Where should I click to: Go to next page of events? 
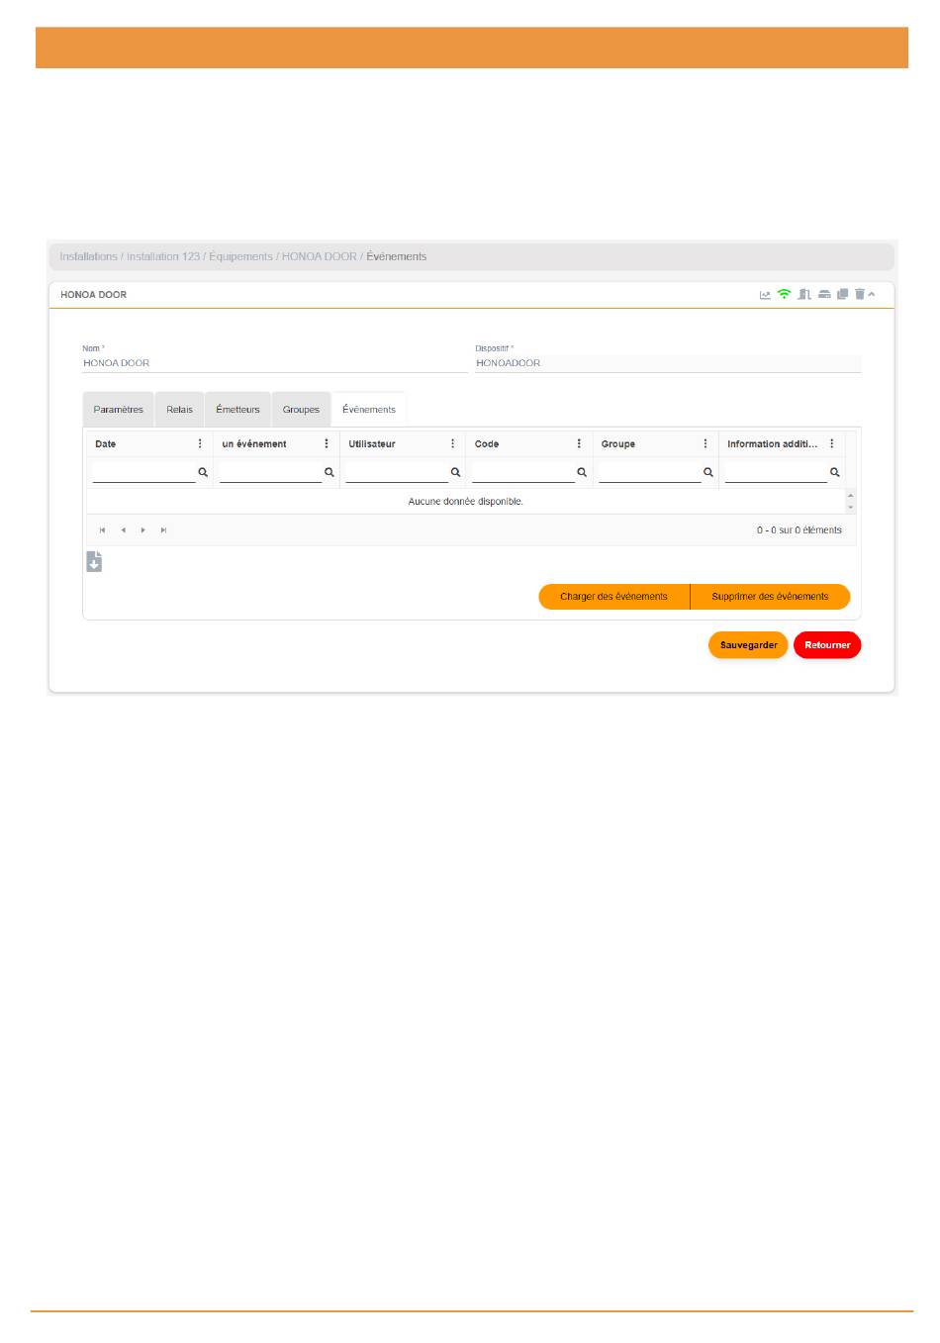[x=143, y=530]
